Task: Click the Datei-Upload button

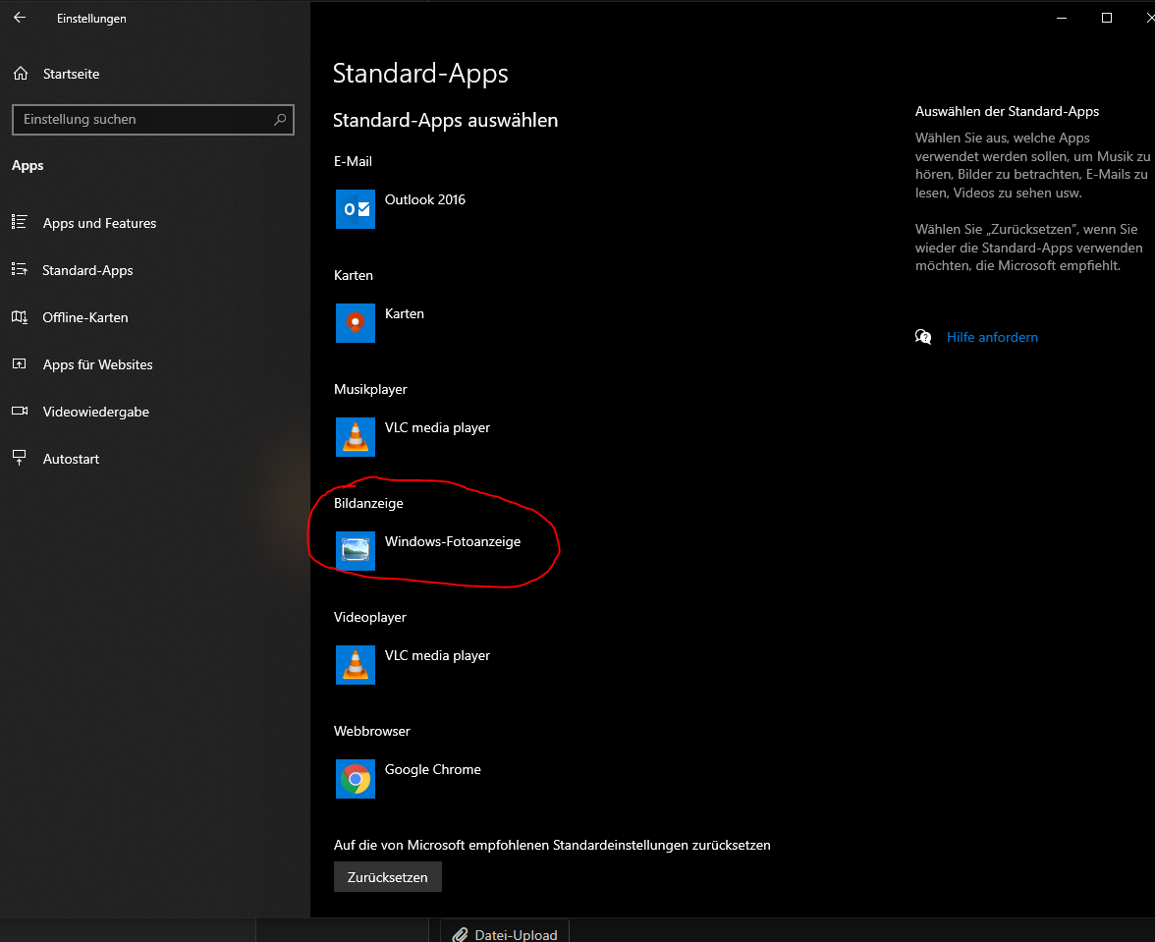Action: click(505, 932)
